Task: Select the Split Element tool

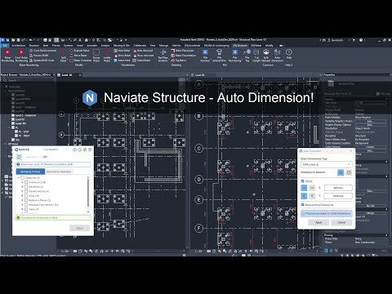Action: [x=266, y=56]
